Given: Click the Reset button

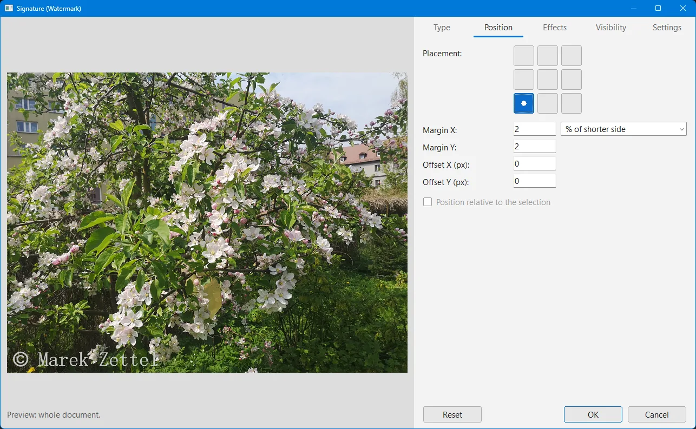Looking at the screenshot, I should tap(452, 415).
